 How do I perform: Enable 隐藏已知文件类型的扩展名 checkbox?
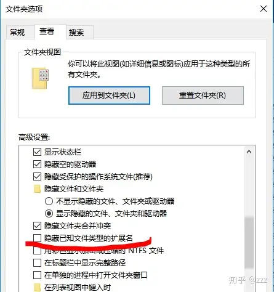37,238
